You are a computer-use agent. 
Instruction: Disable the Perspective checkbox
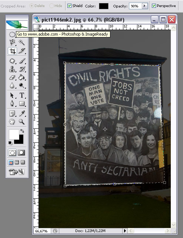(154, 6)
